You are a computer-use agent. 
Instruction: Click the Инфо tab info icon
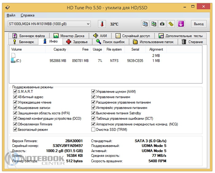(45, 41)
